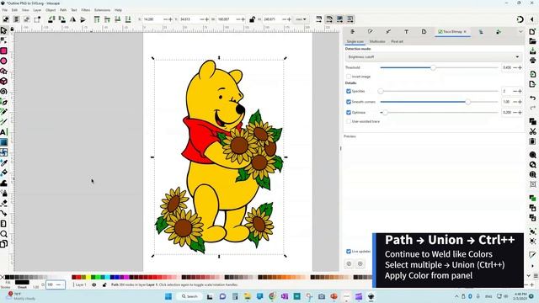539x303 pixels.
Task: Enable User-assisted trace checkbox
Action: (349, 121)
